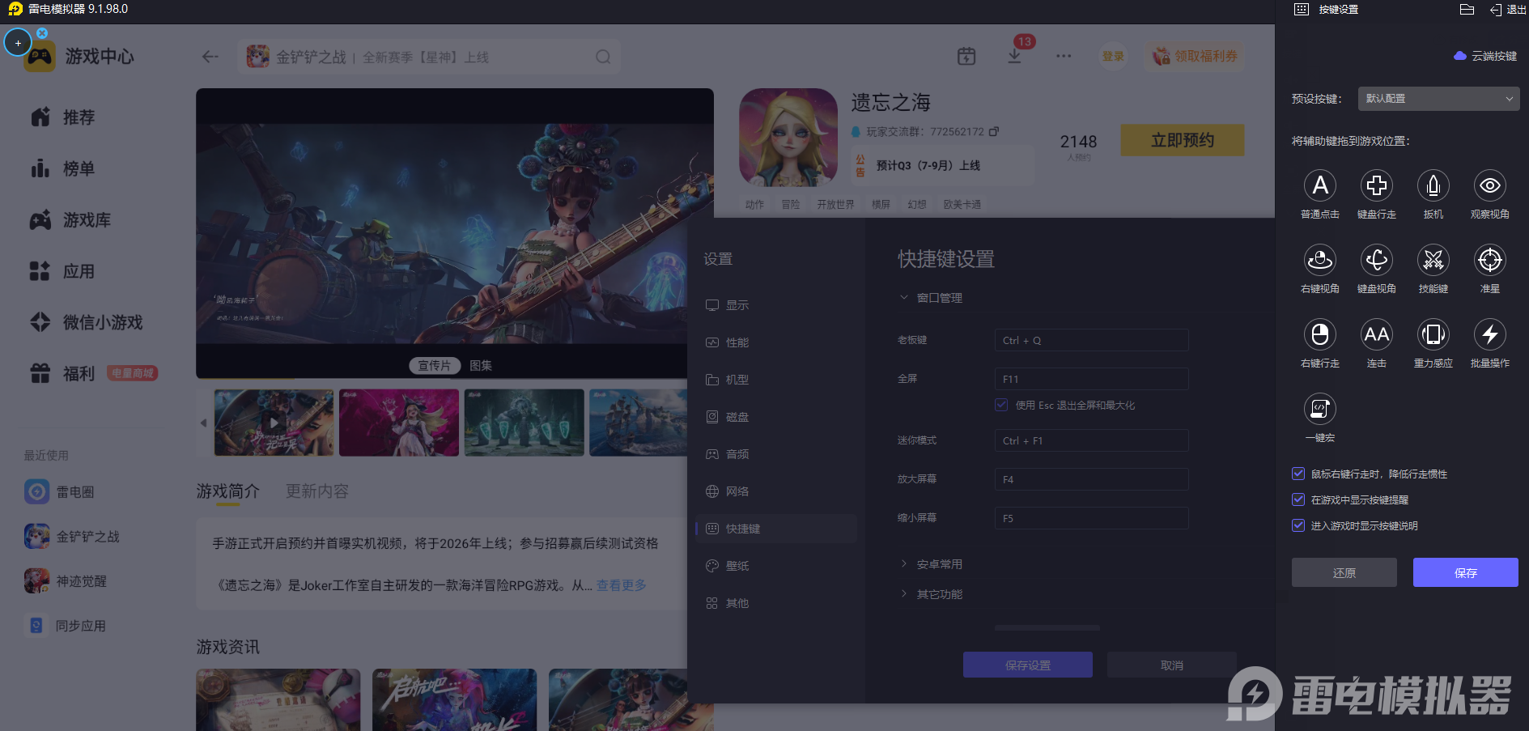Click the round plus floating button
This screenshot has width=1529, height=731.
[18, 42]
